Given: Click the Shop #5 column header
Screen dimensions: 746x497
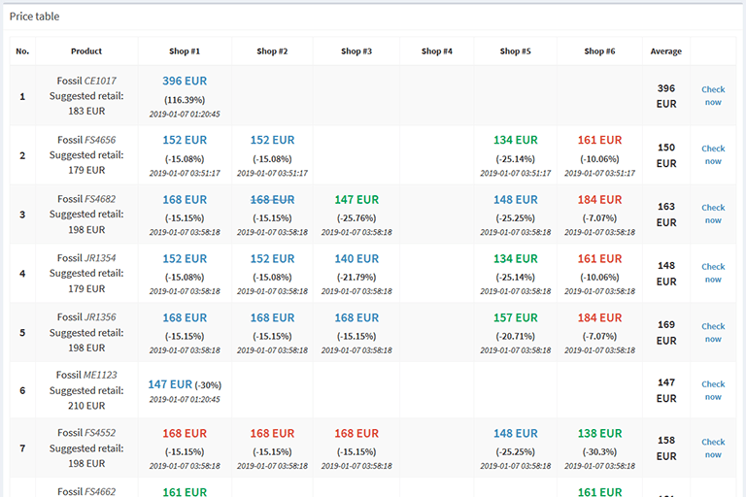Looking at the screenshot, I should click(515, 50).
